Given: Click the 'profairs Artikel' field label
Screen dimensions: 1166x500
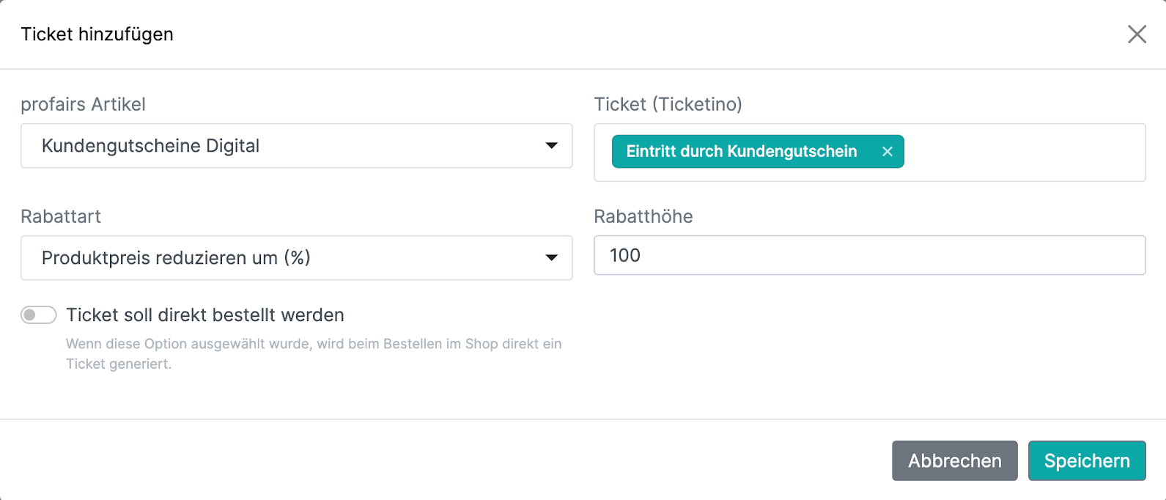Looking at the screenshot, I should point(83,105).
